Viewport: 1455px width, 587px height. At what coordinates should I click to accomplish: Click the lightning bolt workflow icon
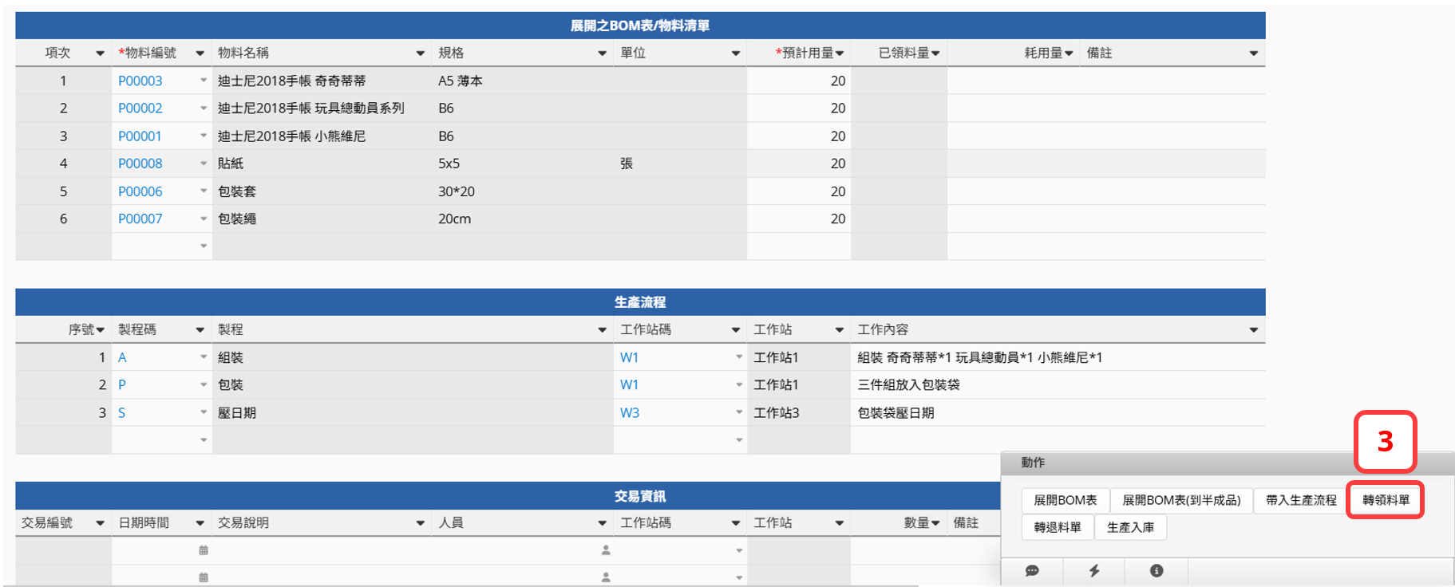[x=1094, y=570]
